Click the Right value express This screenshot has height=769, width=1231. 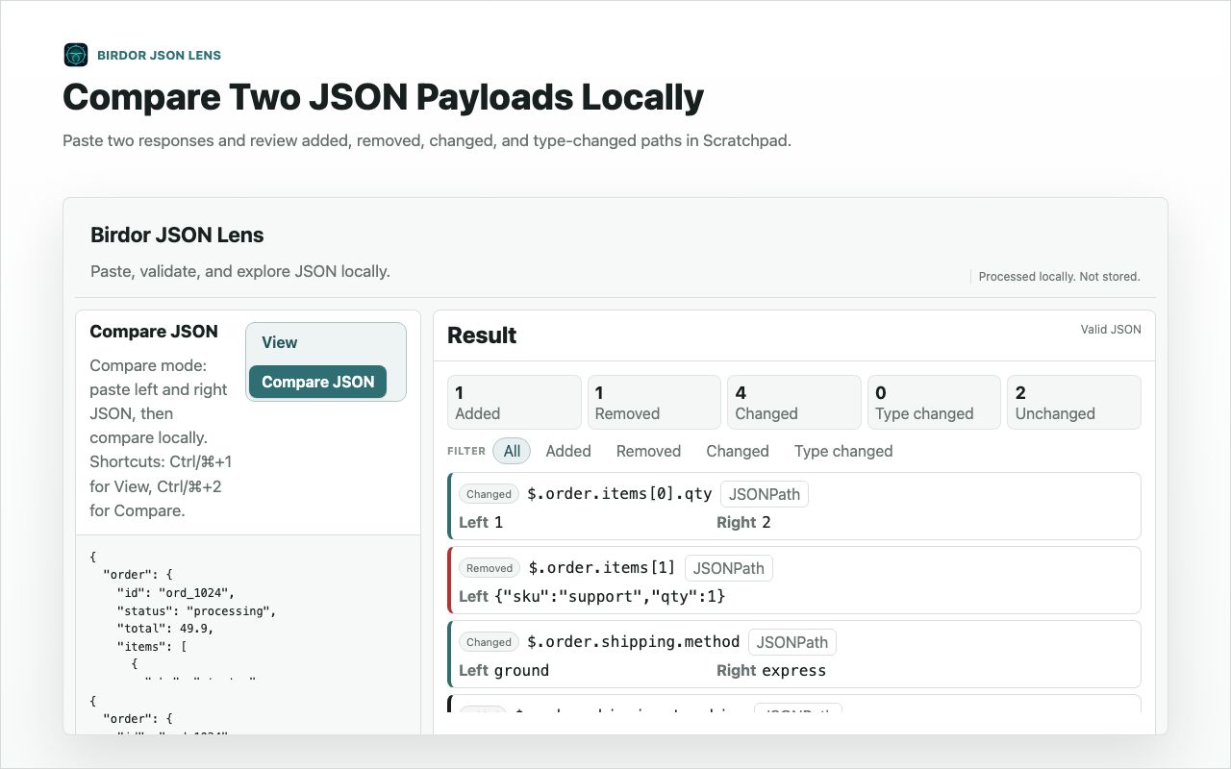point(793,671)
